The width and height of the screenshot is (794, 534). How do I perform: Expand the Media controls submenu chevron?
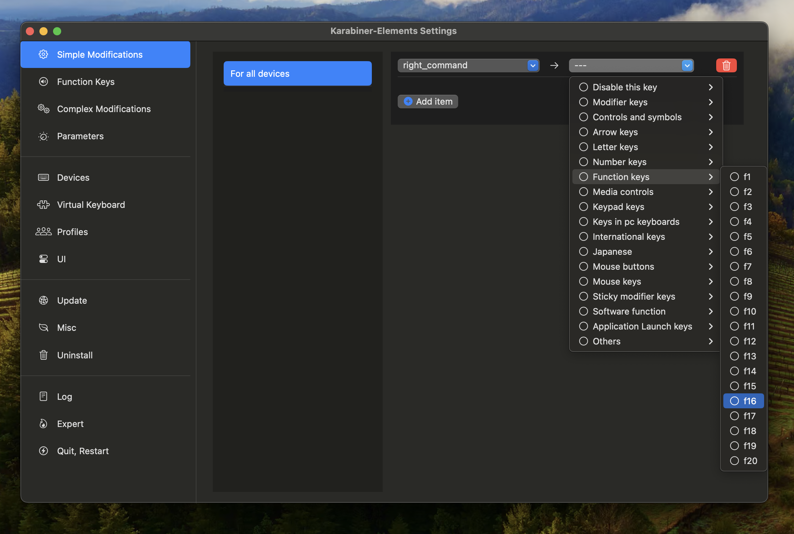(710, 192)
